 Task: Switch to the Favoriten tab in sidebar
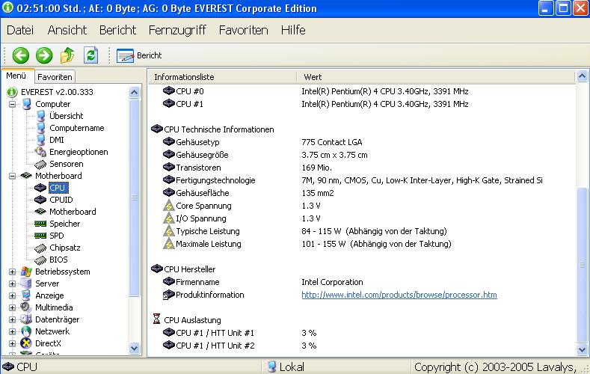tap(55, 77)
